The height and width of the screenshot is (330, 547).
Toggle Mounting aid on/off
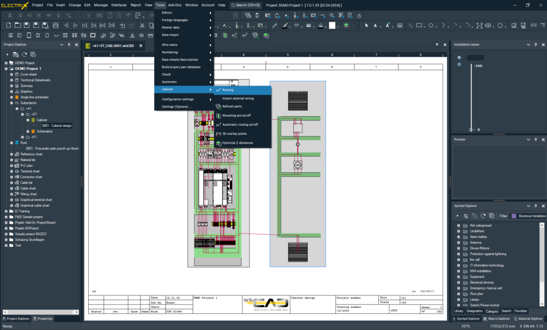point(218,116)
